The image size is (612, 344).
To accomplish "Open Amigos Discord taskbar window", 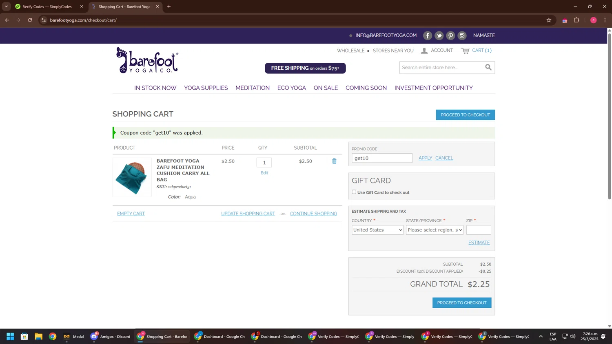I will 110,336.
